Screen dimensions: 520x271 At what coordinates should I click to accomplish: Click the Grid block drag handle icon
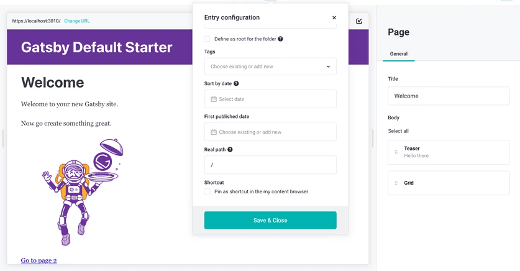396,183
